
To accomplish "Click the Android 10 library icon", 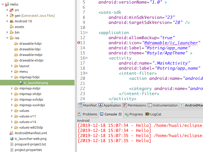I will coord(12,21).
